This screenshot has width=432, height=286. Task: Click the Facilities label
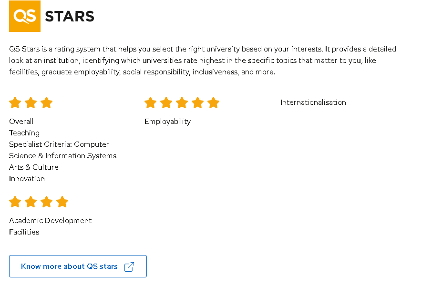pyautogui.click(x=24, y=232)
